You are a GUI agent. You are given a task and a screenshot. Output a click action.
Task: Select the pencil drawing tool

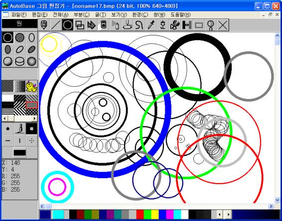click(44, 25)
